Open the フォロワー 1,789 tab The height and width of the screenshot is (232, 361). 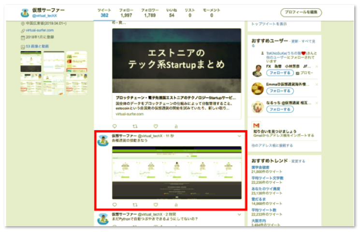150,13
